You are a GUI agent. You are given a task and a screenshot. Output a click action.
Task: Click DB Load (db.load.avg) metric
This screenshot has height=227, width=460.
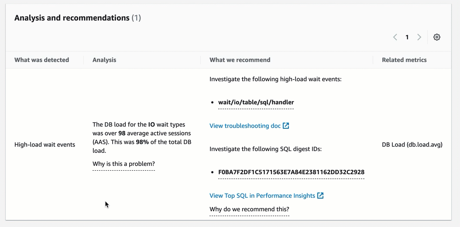click(412, 144)
